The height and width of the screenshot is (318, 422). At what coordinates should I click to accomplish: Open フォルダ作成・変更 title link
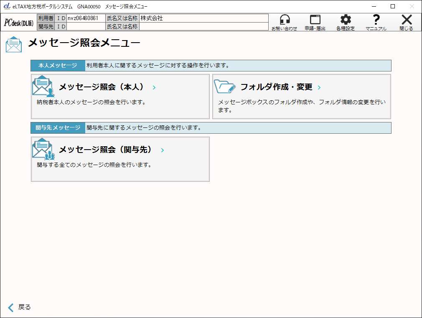coord(277,87)
